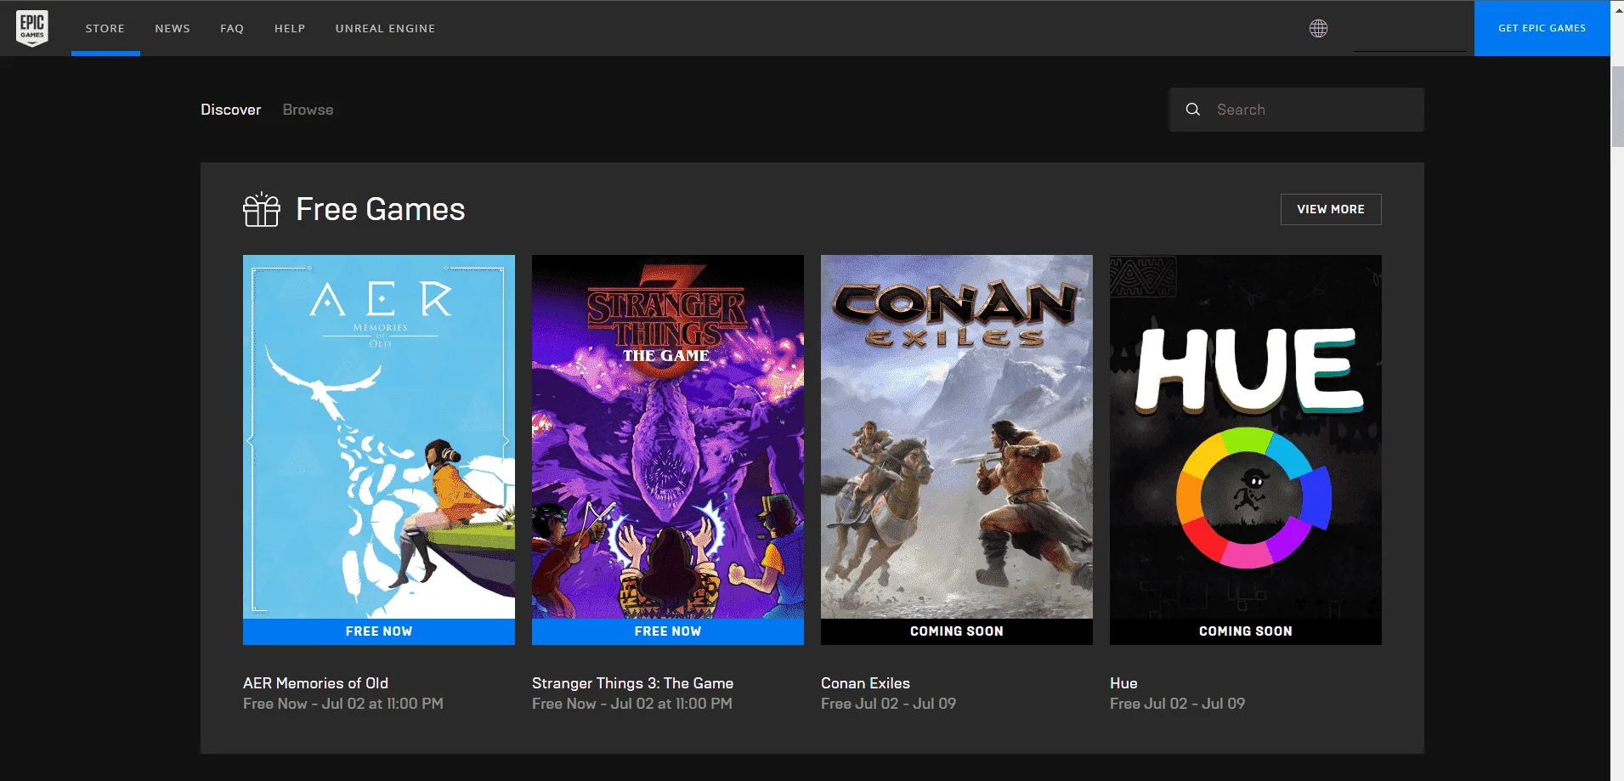
Task: Click the page vertical scrollbar thumb
Action: tap(1617, 105)
